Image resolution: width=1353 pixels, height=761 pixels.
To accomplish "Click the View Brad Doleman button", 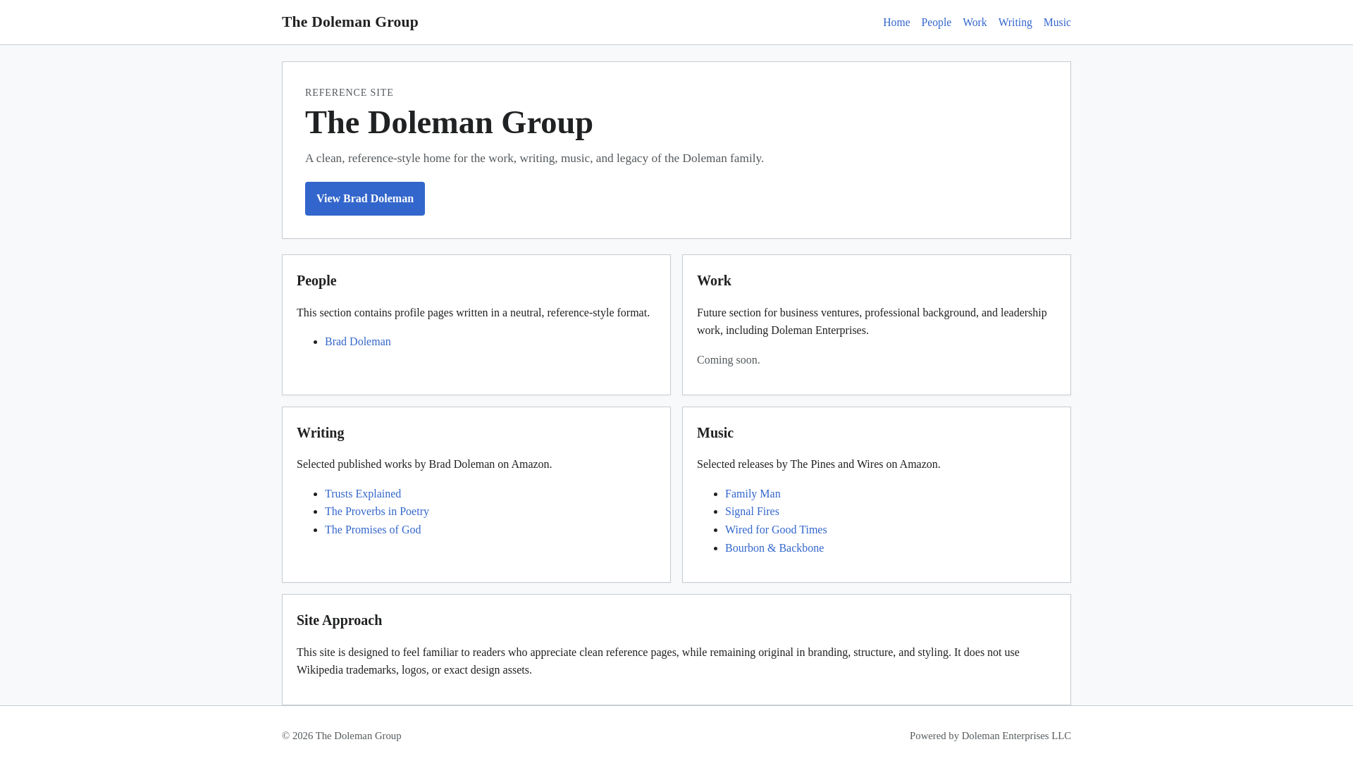I will point(365,199).
